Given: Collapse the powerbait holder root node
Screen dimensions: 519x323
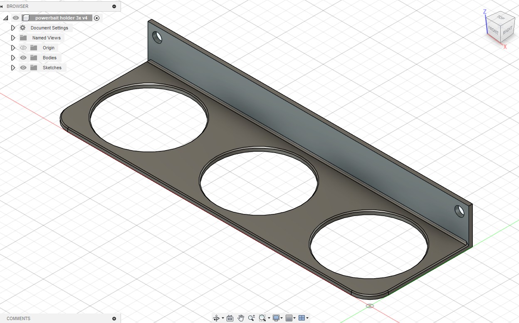Looking at the screenshot, I should [x=5, y=18].
